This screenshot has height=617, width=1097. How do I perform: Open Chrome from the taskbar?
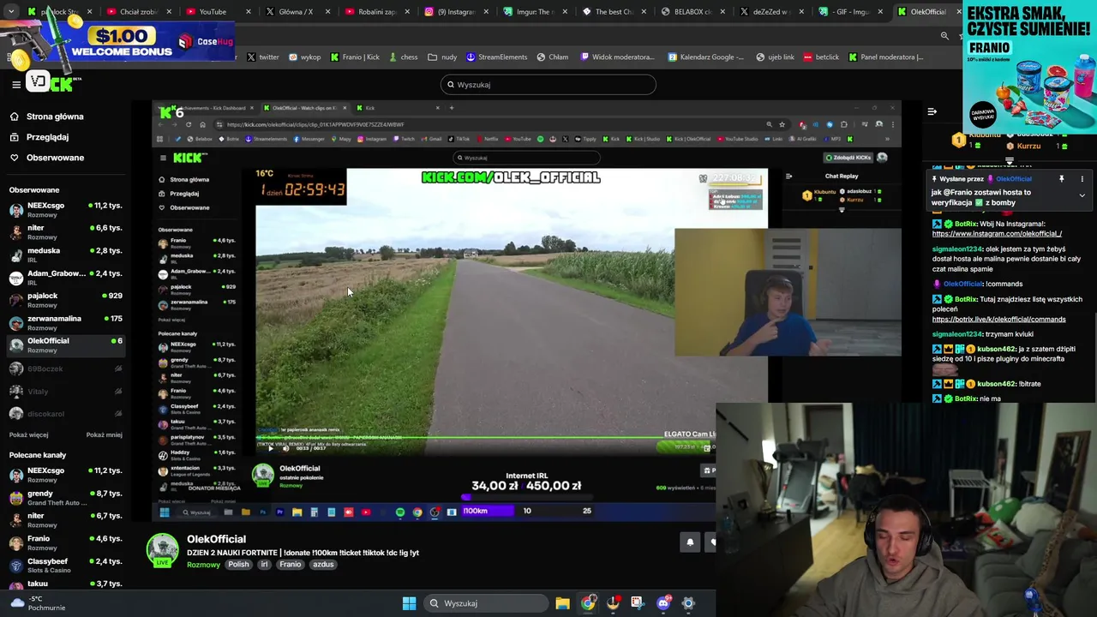coord(588,603)
